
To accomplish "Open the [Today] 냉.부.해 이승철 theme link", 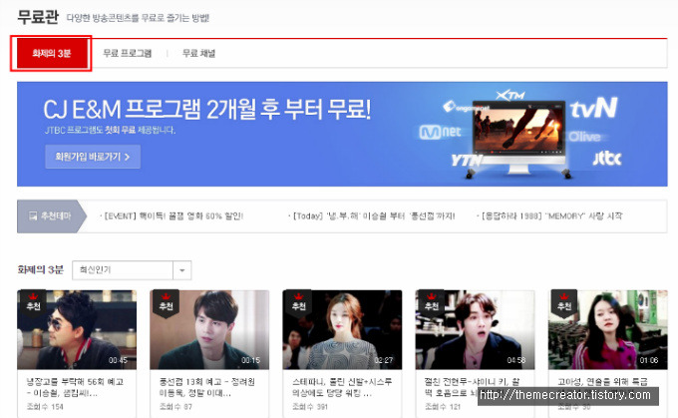I will 372,215.
